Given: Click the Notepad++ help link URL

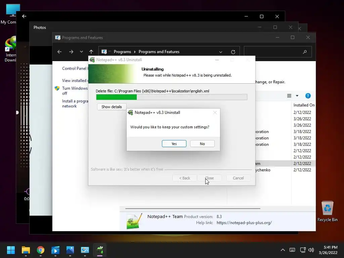Looking at the screenshot, I should [x=244, y=223].
